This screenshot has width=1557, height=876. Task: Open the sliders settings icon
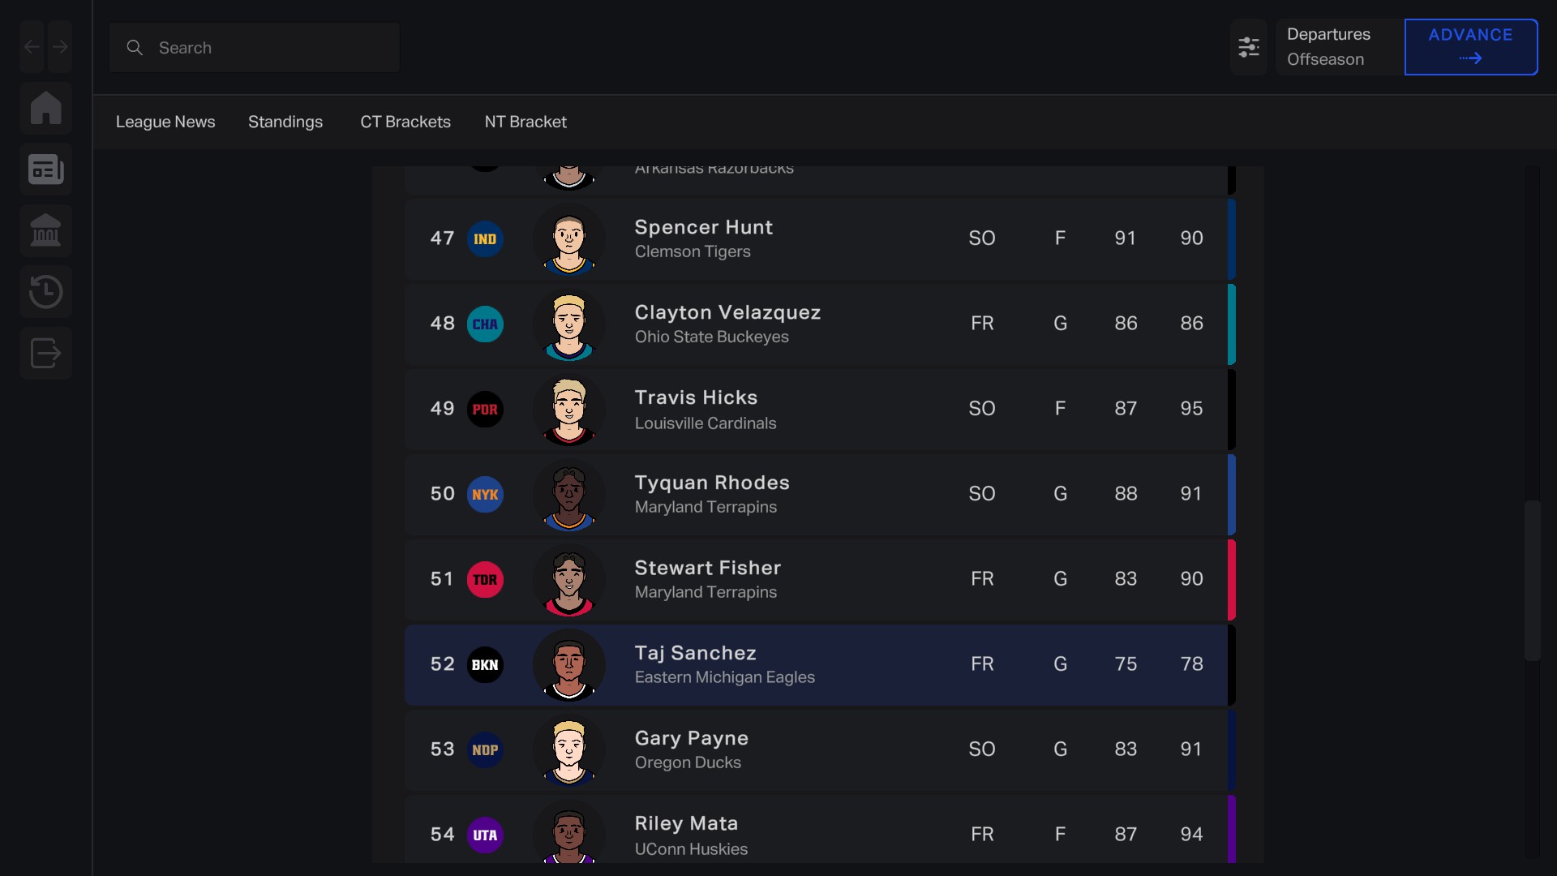coord(1248,47)
